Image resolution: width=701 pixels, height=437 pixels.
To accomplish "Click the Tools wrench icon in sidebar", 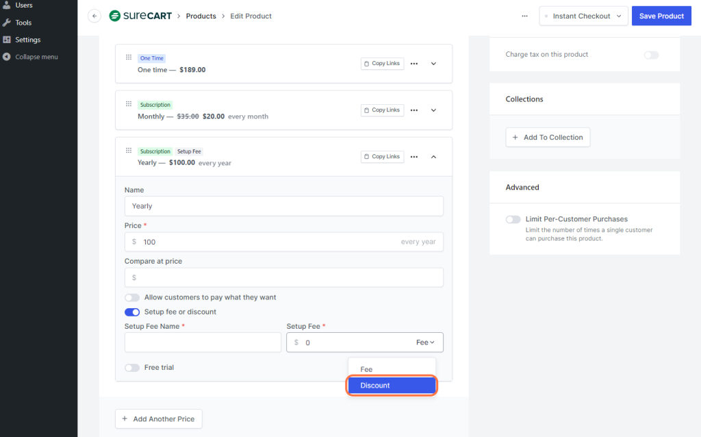I will point(7,23).
